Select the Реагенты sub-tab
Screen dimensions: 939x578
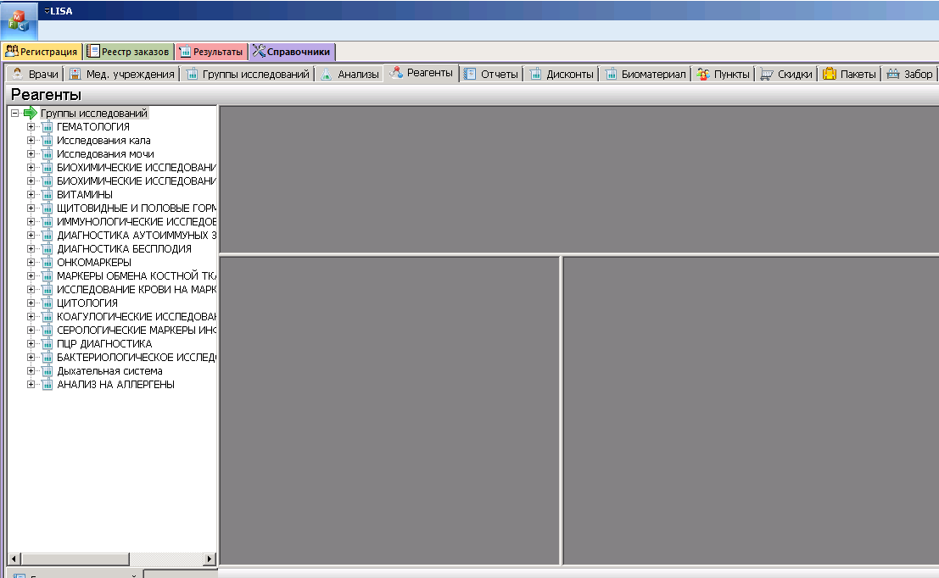(x=422, y=72)
